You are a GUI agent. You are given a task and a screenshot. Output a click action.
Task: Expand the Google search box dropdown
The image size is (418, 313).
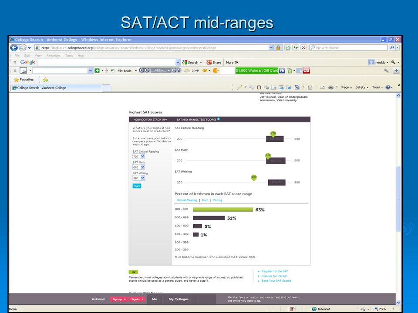(x=178, y=62)
